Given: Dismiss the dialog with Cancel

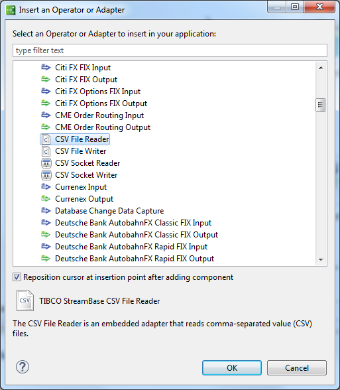Looking at the screenshot, I should 297,367.
